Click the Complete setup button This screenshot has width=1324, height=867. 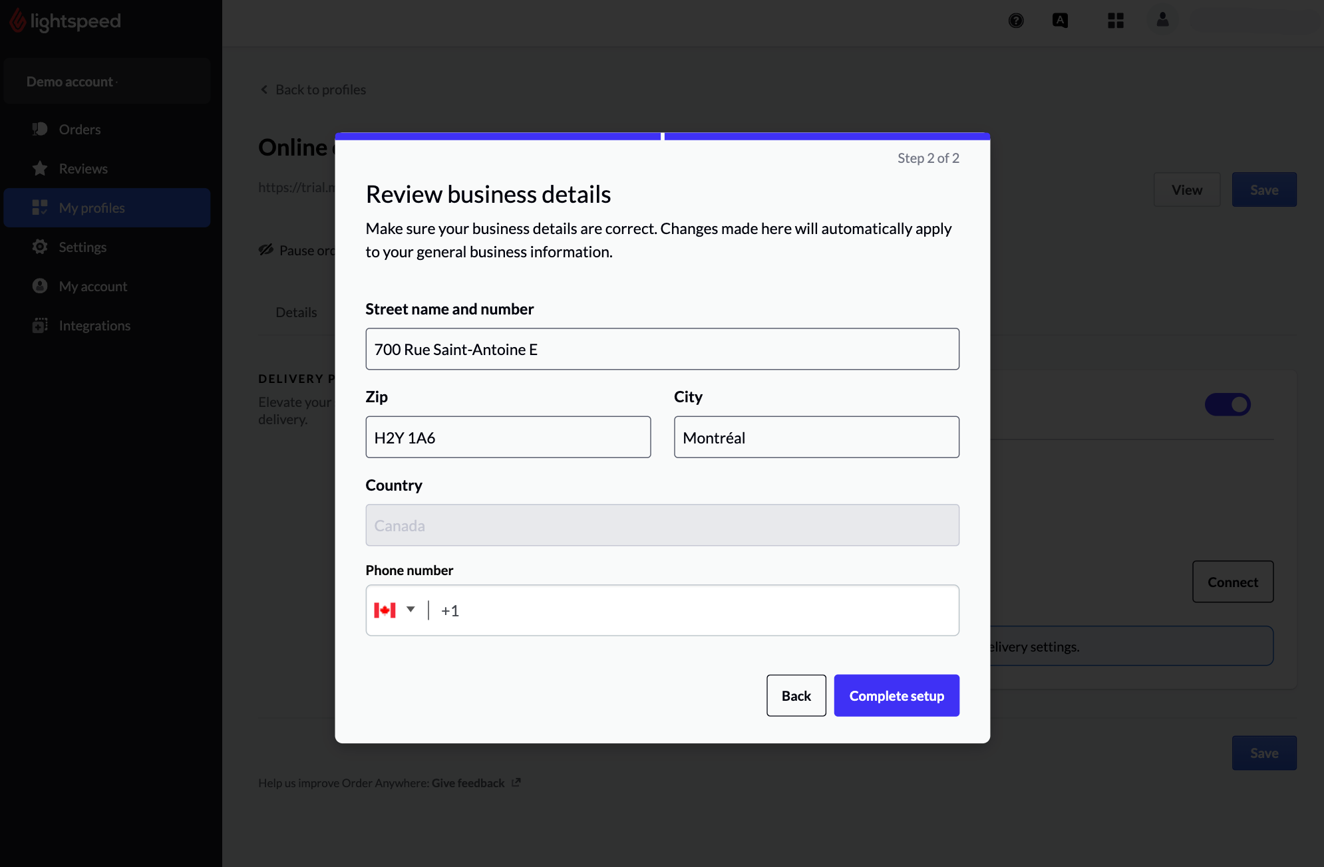[896, 695]
